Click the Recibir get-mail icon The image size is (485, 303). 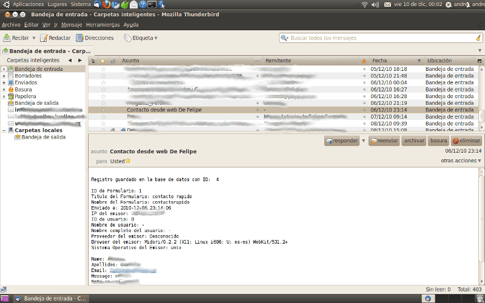click(x=7, y=38)
